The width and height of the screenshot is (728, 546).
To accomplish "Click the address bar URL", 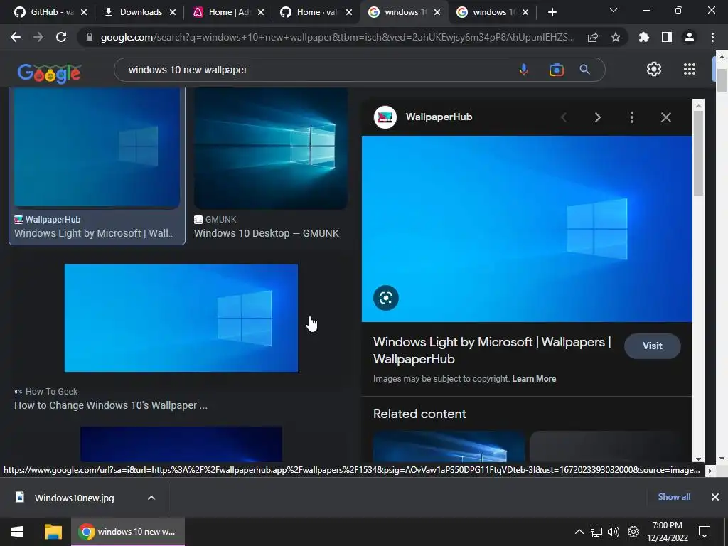I will click(x=338, y=37).
